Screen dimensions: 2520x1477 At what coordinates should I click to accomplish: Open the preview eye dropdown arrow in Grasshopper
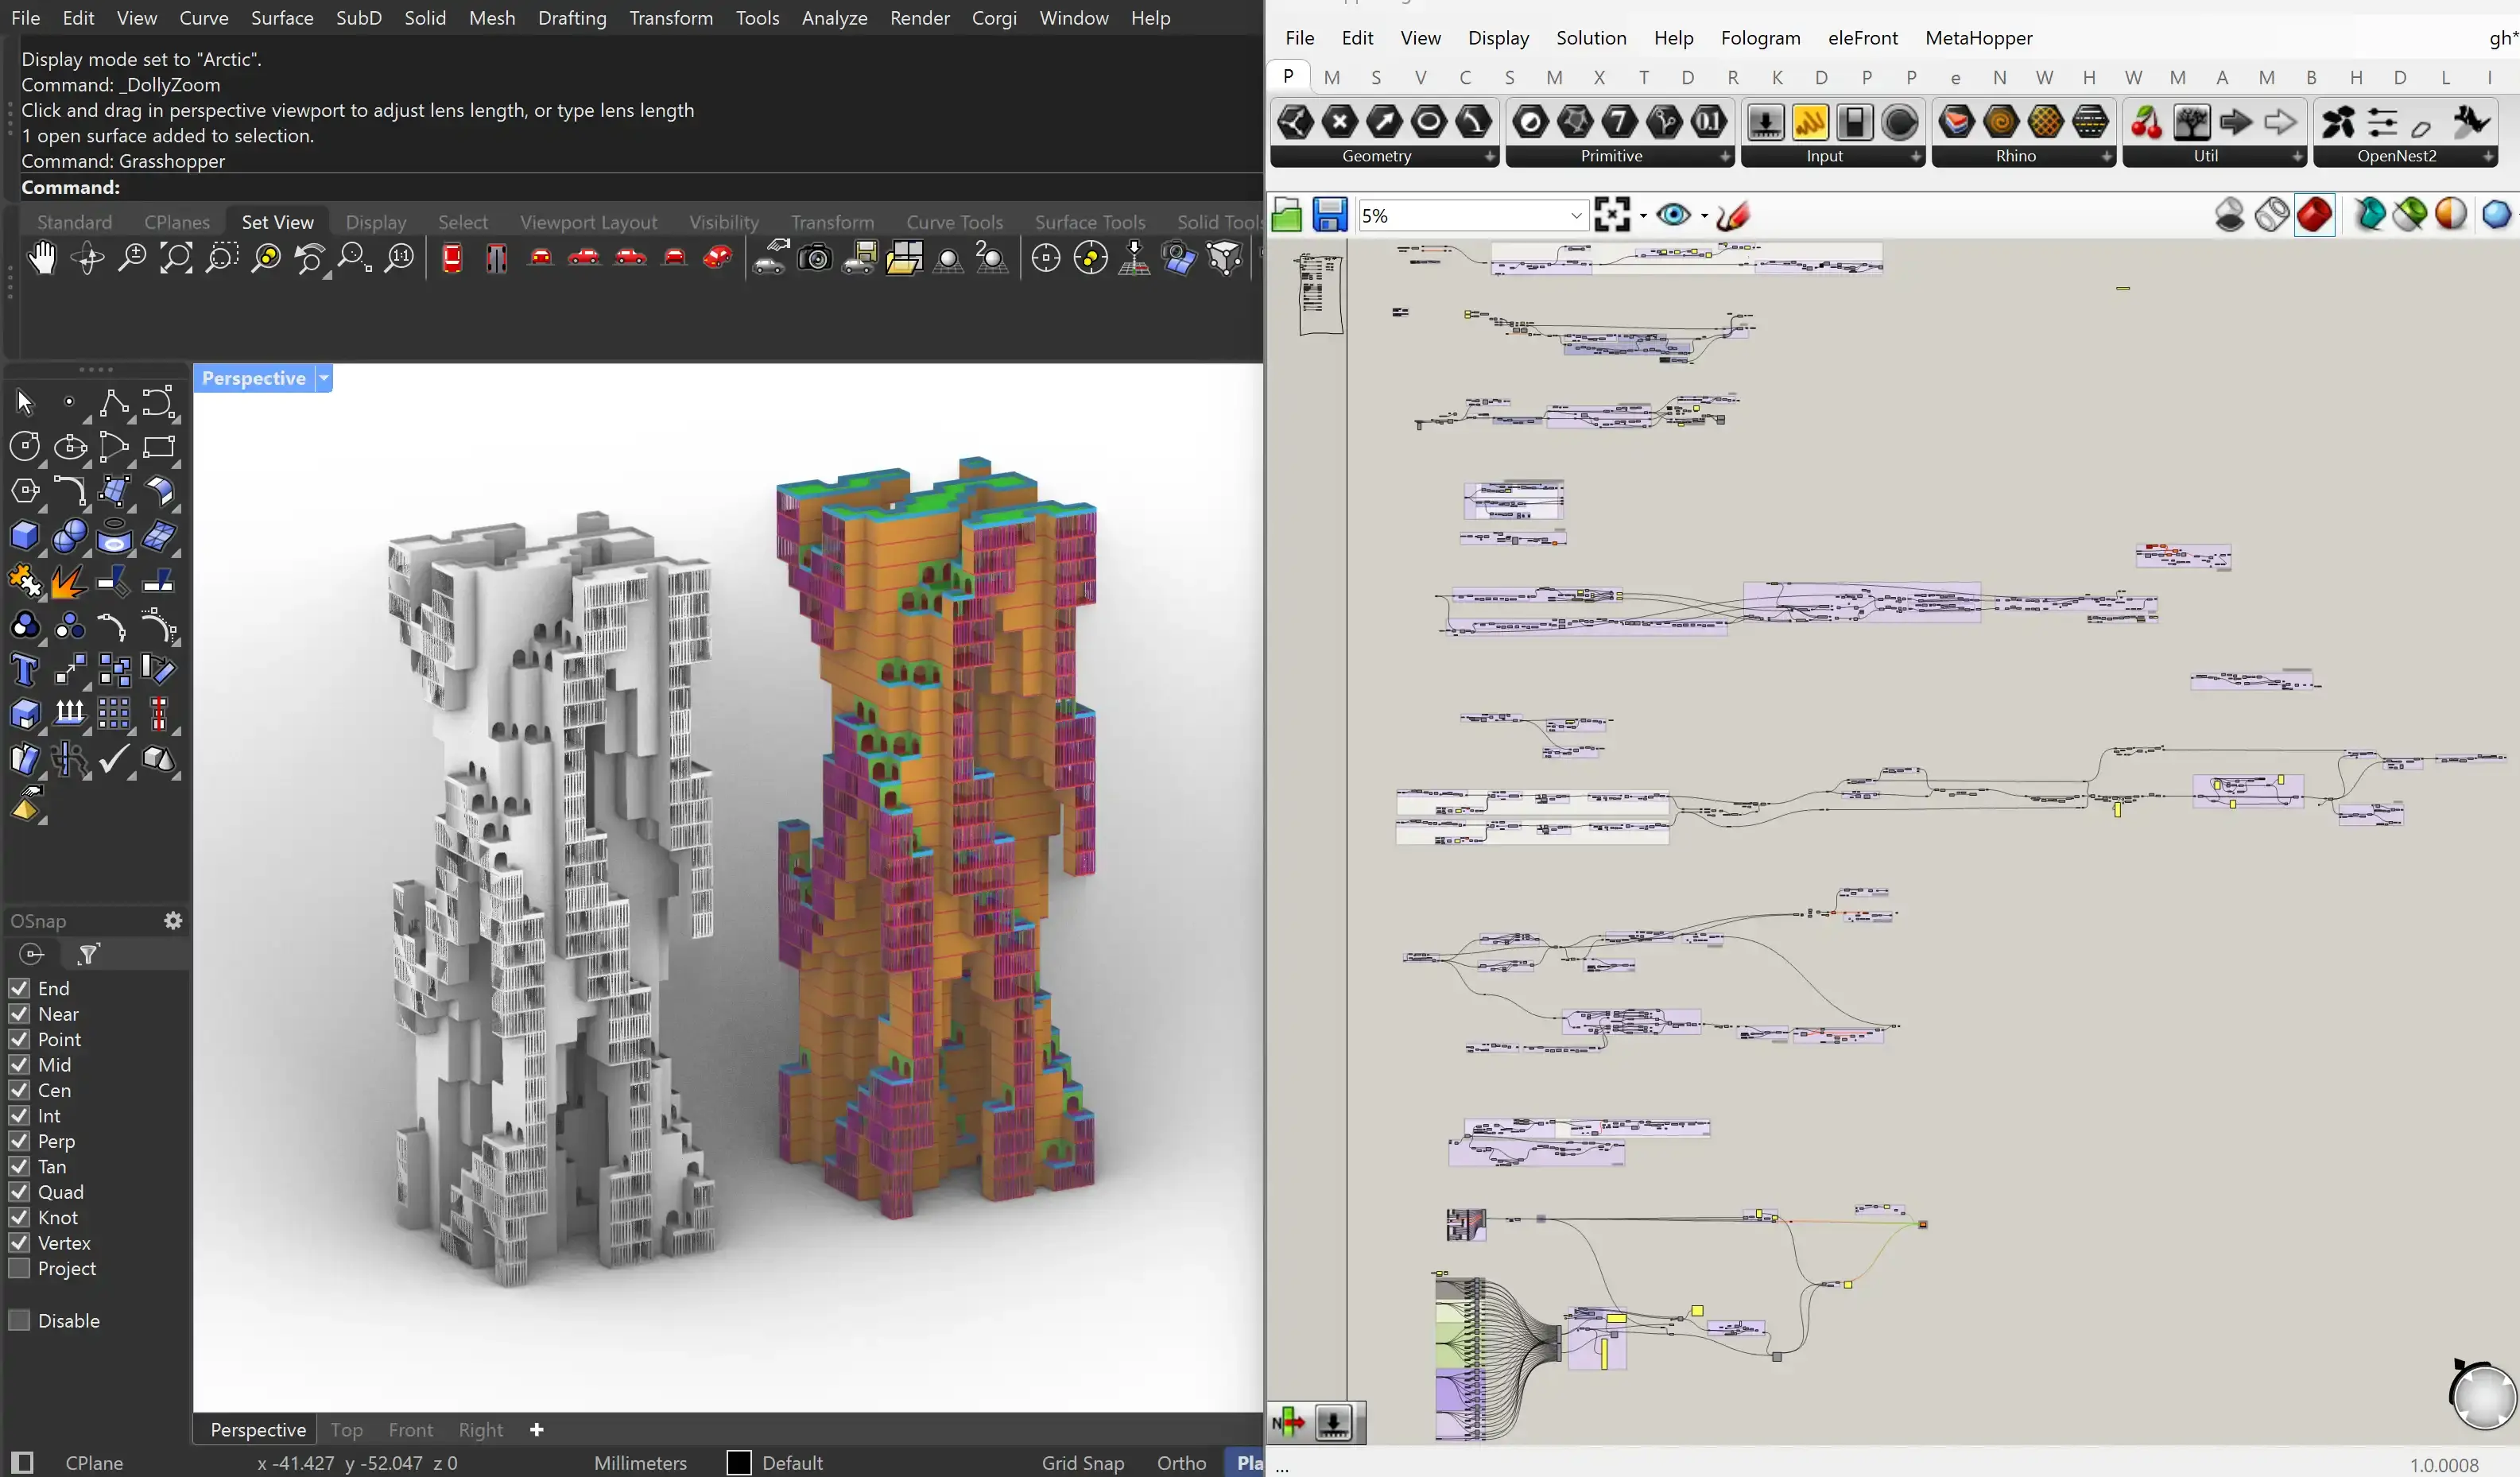[x=1704, y=216]
